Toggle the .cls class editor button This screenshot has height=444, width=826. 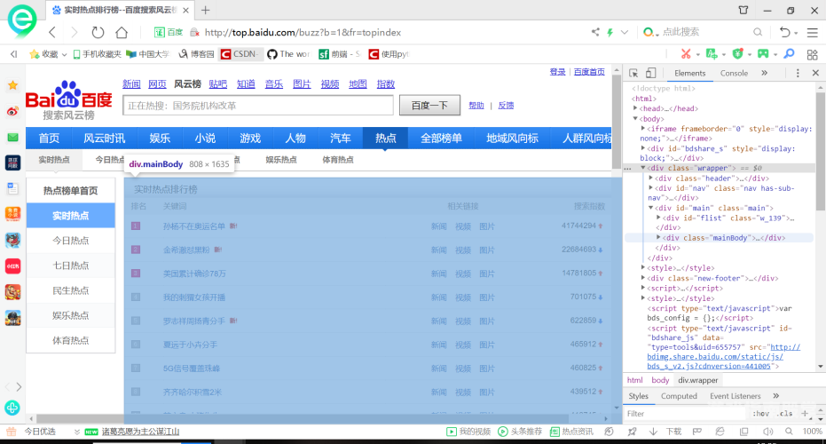[x=785, y=414]
